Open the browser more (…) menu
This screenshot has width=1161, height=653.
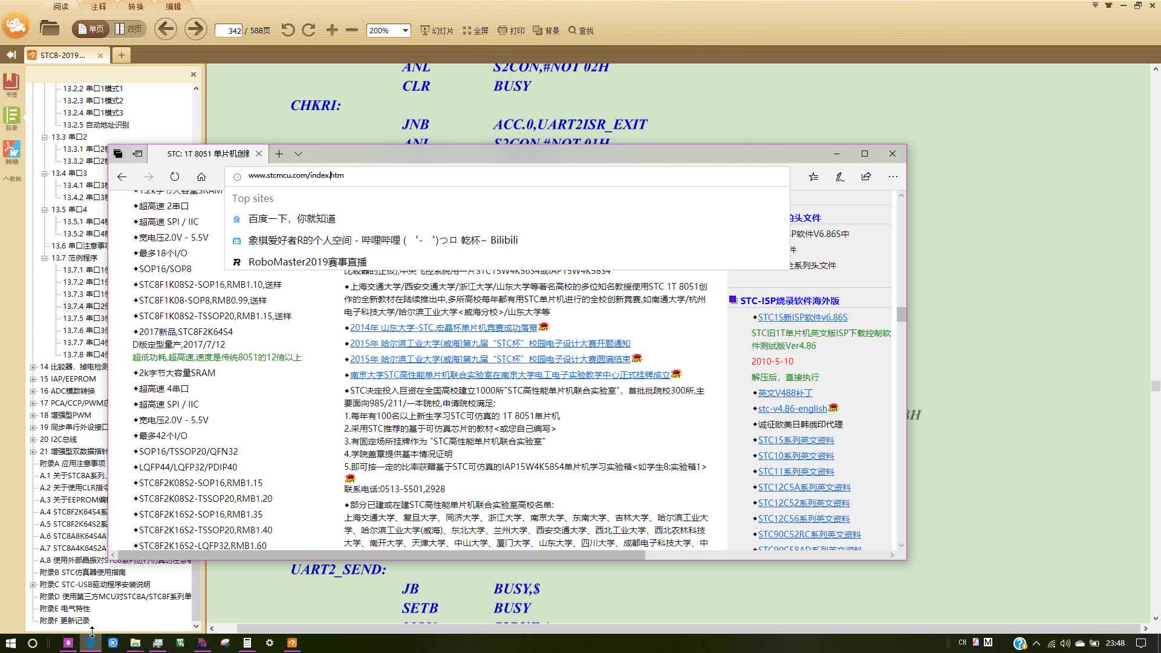click(893, 177)
